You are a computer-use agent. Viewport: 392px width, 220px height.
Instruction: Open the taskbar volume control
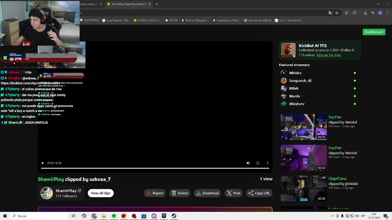pyautogui.click(x=357, y=216)
